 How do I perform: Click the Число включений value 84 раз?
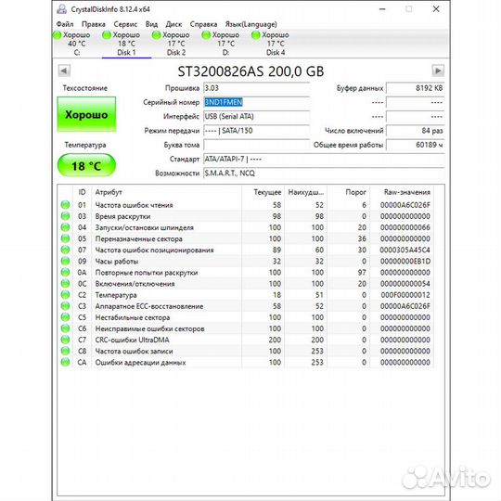(415, 131)
